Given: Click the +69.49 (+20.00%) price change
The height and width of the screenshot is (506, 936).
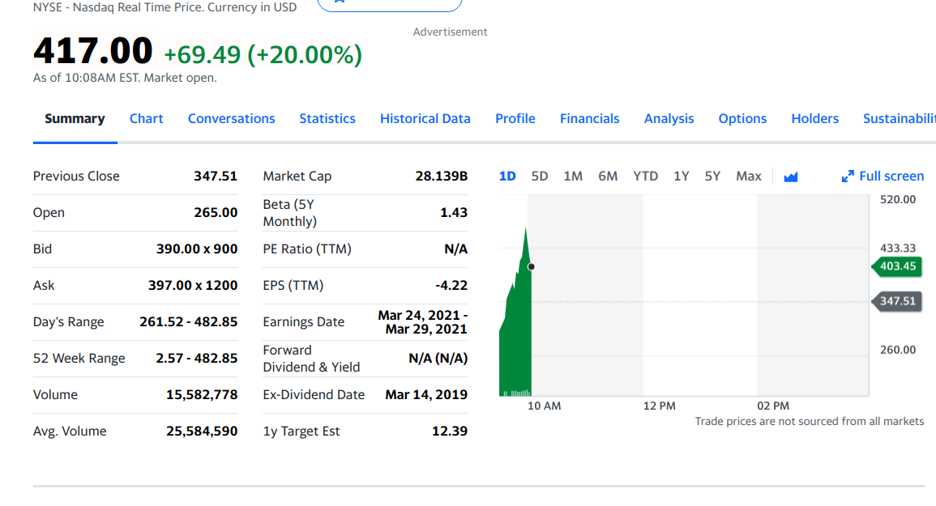Looking at the screenshot, I should point(263,54).
